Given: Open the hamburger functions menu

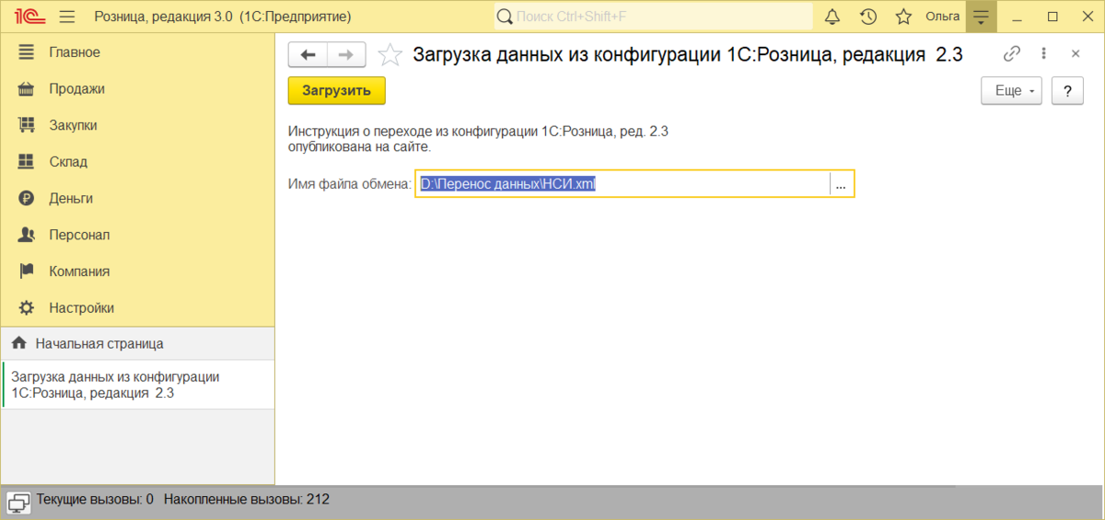Looking at the screenshot, I should (66, 17).
